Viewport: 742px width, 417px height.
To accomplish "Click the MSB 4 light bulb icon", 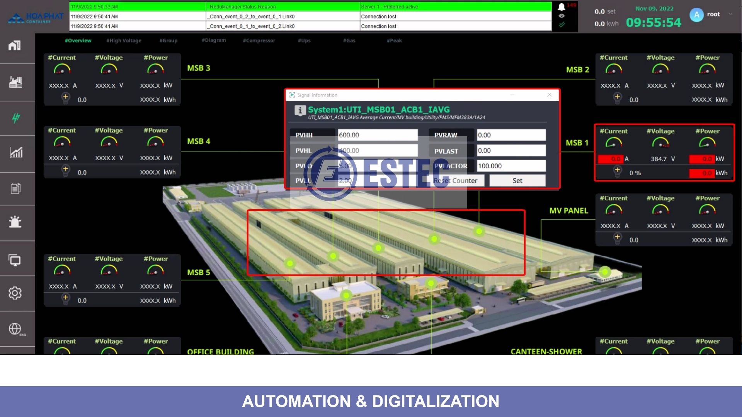I will click(66, 170).
